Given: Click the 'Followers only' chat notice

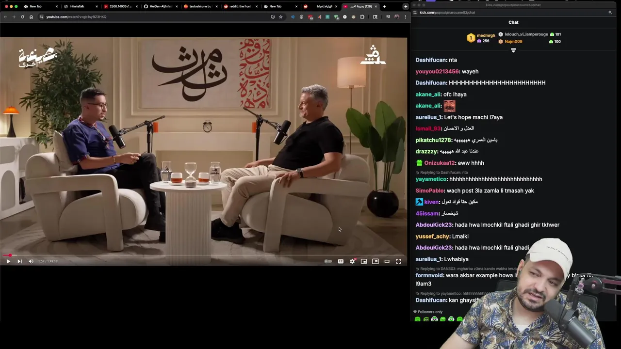Looking at the screenshot, I should pyautogui.click(x=428, y=312).
